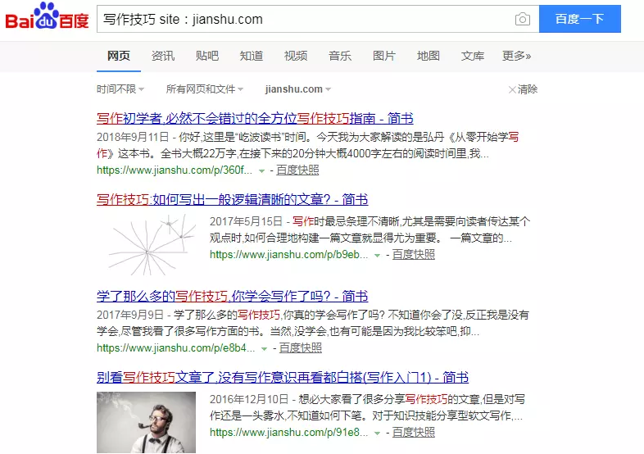Open the 音乐 tab
The width and height of the screenshot is (644, 454).
(x=340, y=56)
